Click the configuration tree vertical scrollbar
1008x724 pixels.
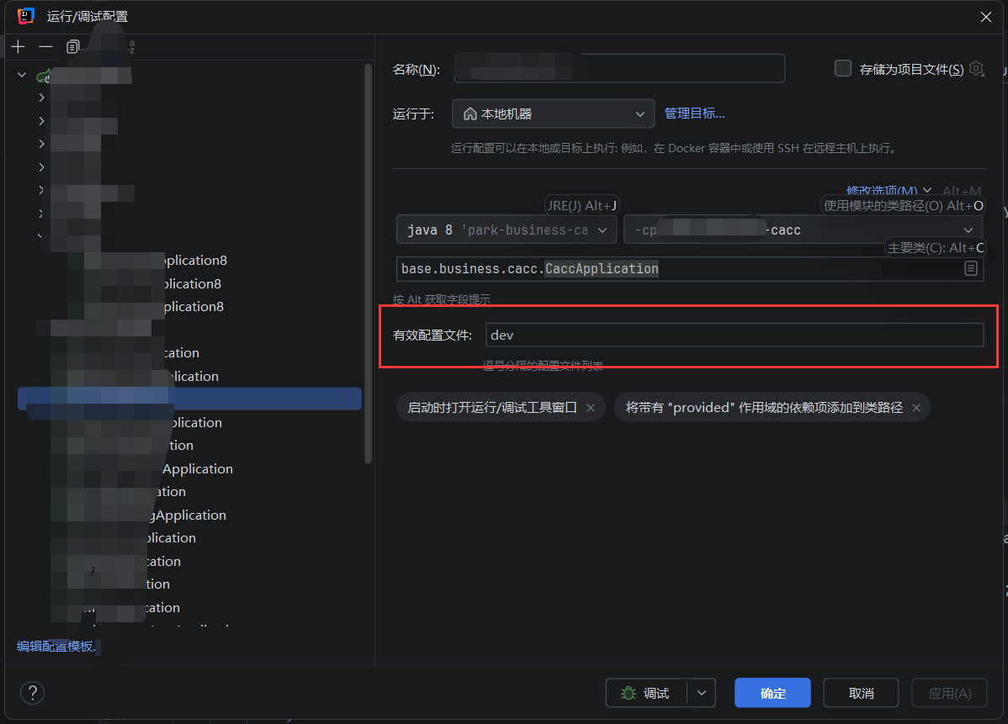(368, 263)
